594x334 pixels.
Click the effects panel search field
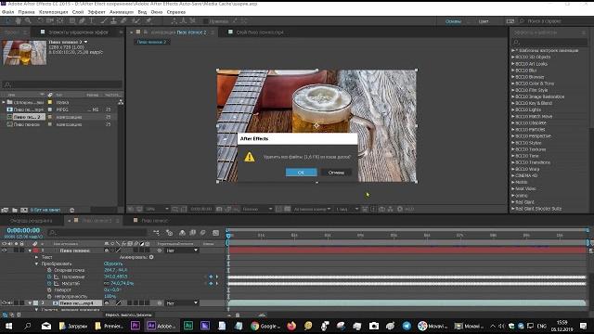pyautogui.click(x=549, y=42)
